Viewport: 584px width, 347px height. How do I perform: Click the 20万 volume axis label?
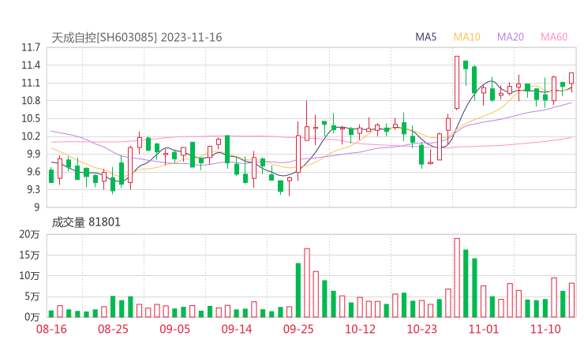point(29,234)
